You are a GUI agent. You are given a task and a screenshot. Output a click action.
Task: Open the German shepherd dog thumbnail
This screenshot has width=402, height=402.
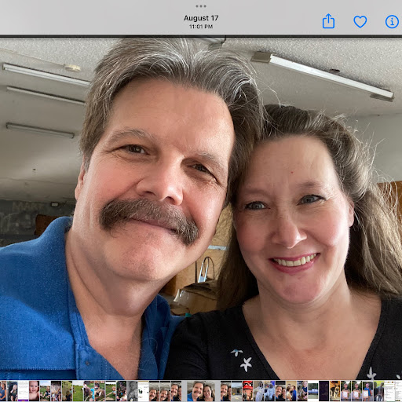[x=335, y=391]
